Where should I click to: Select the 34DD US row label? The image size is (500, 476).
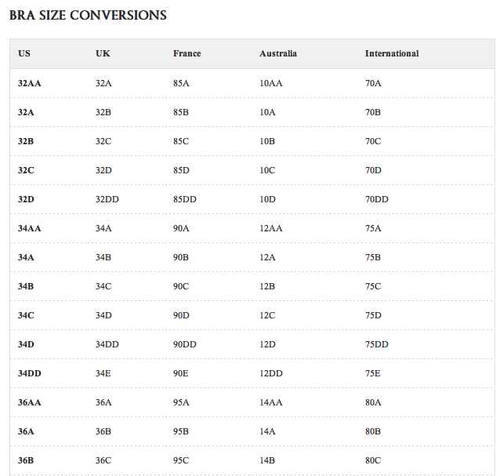pos(30,373)
